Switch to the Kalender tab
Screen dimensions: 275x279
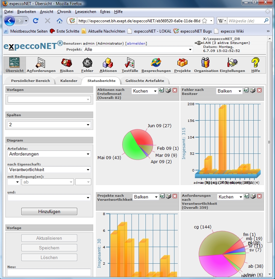tap(69, 81)
